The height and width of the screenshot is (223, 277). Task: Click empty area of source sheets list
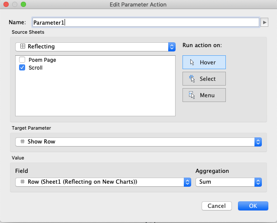pyautogui.click(x=95, y=95)
